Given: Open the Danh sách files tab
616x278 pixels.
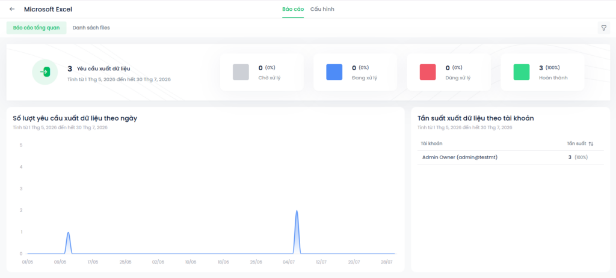Looking at the screenshot, I should coord(91,28).
